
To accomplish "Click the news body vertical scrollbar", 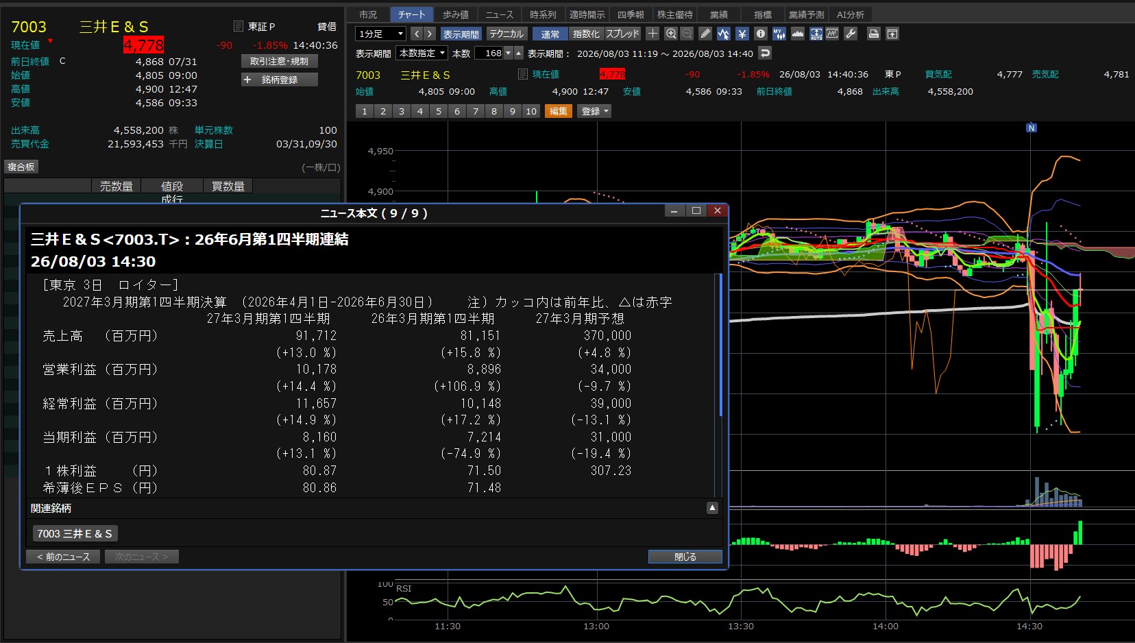I will click(x=720, y=345).
